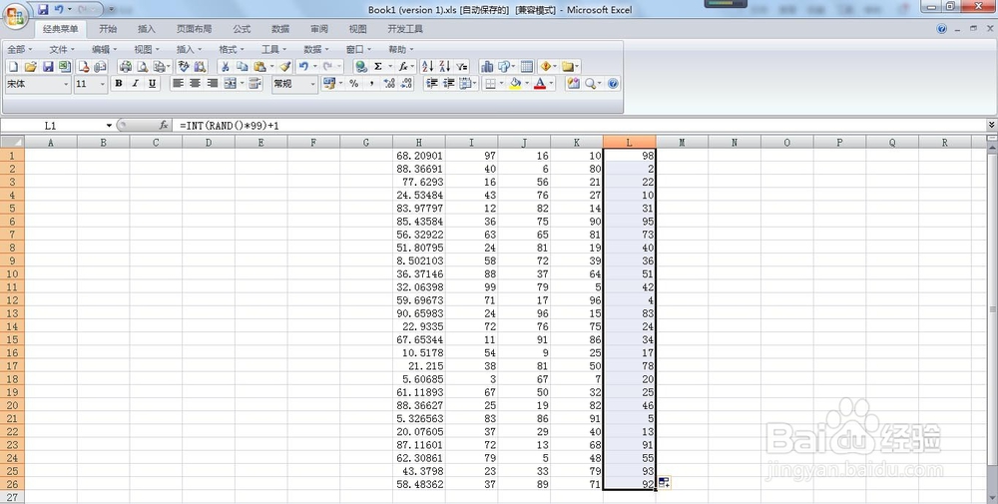Switch to the 页面布局 ribbon tab
998x504 pixels.
(x=195, y=29)
